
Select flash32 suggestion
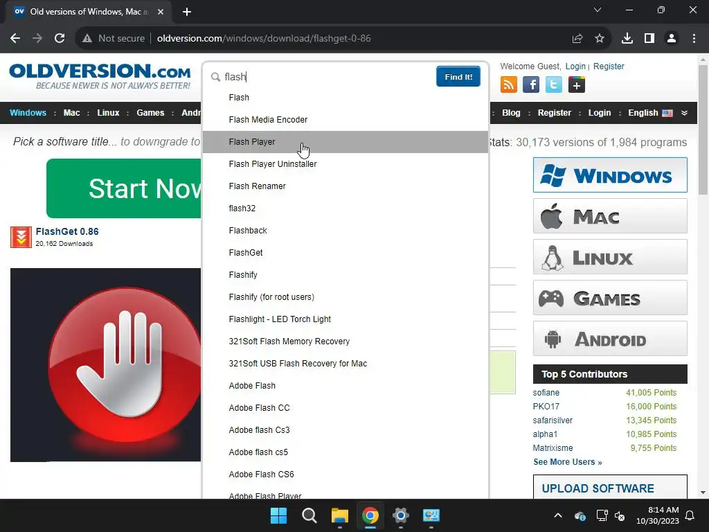tap(345, 209)
